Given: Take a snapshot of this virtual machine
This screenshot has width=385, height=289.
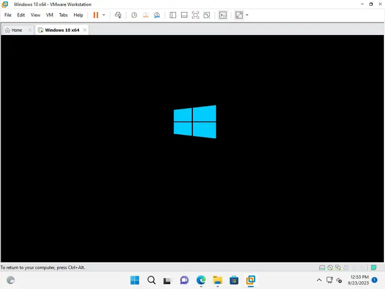Looking at the screenshot, I should [134, 15].
